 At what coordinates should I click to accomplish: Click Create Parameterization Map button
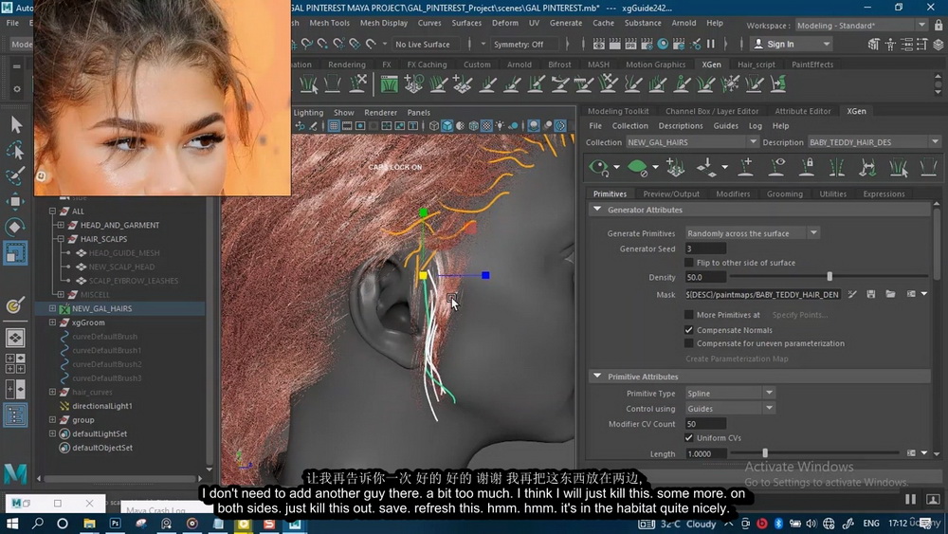pyautogui.click(x=737, y=359)
